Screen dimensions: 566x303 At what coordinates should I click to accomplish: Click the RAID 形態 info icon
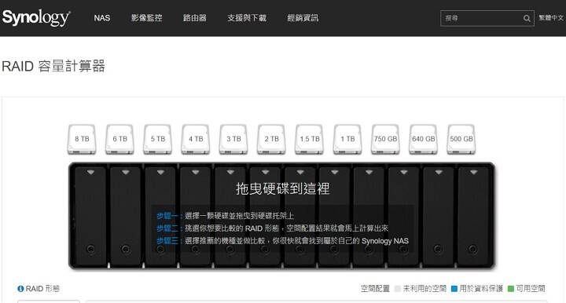coord(20,289)
